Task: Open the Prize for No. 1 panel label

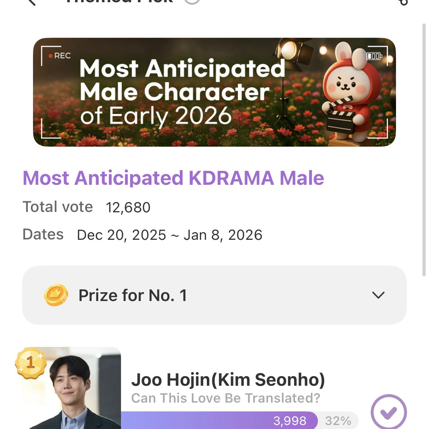Action: [133, 295]
